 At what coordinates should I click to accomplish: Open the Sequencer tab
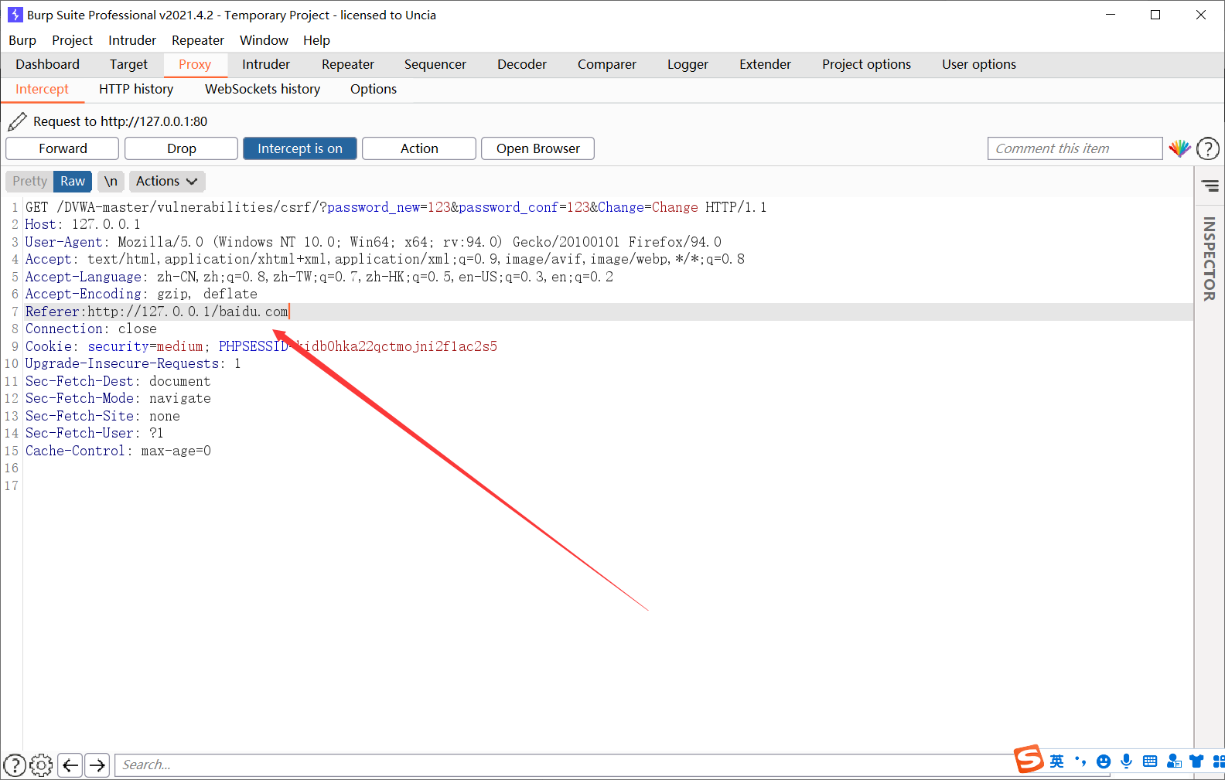coord(435,64)
